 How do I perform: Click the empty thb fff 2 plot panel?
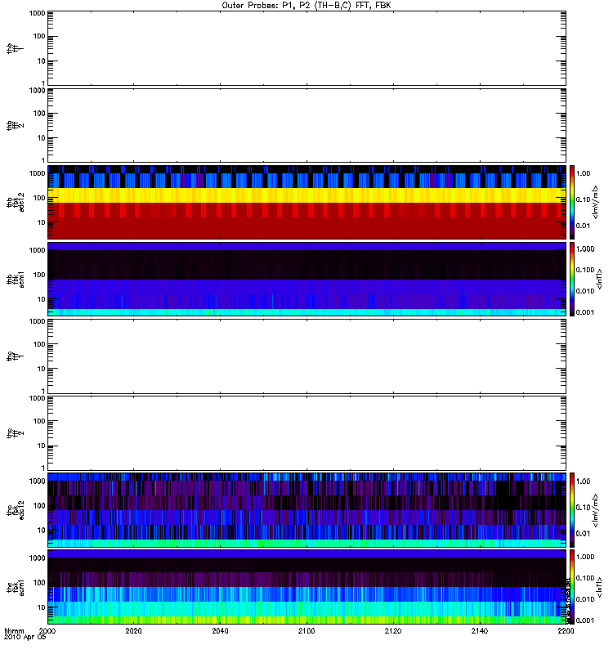[307, 125]
